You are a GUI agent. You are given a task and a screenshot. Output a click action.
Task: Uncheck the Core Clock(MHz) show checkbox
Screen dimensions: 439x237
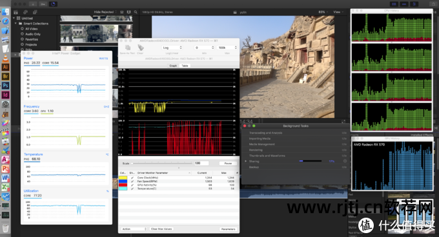[x=132, y=178]
